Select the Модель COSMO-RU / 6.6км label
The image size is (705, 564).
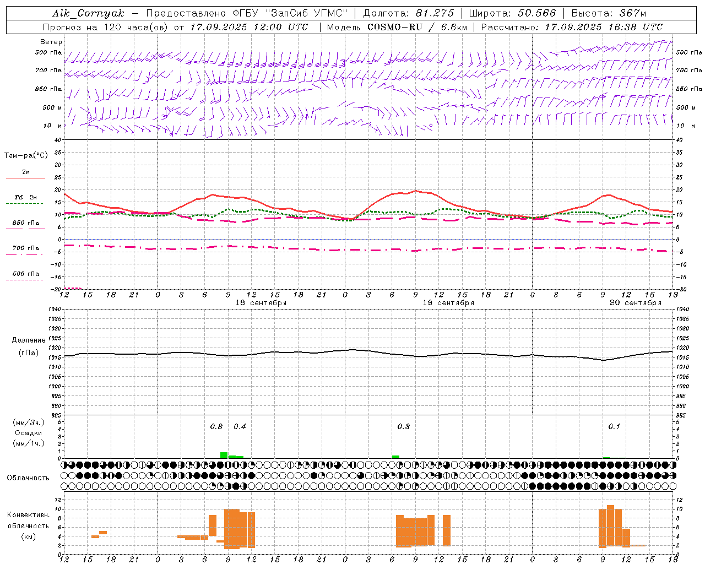[397, 27]
